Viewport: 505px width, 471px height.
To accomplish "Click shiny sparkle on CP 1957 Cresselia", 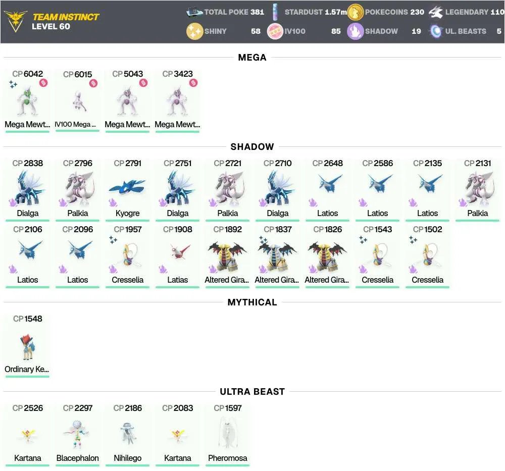I will click(113, 240).
